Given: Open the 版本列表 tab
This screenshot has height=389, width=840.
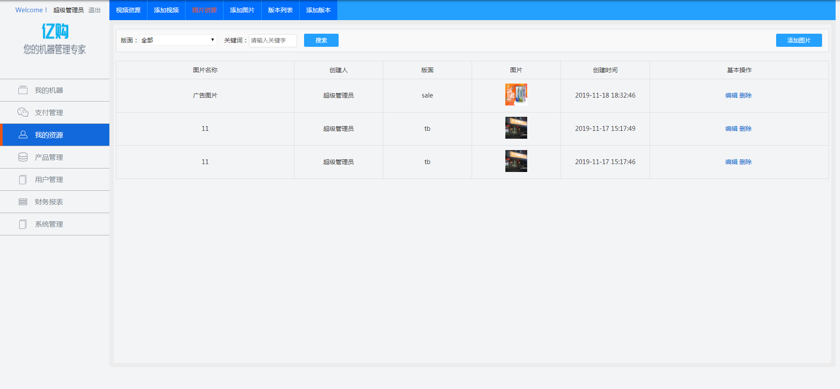Looking at the screenshot, I should tap(280, 10).
